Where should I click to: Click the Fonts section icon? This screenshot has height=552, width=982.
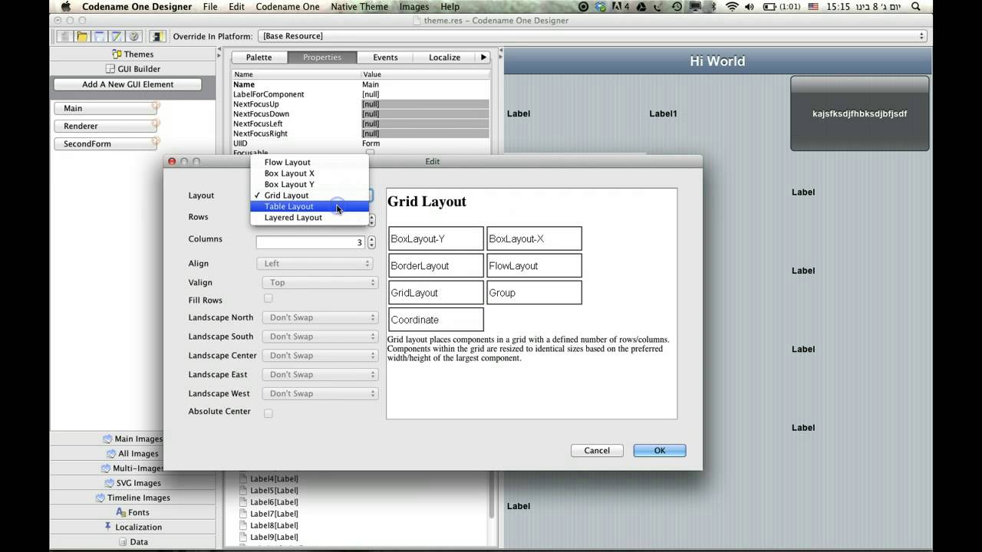click(x=120, y=511)
